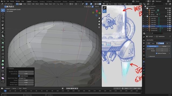Pick the Shear tool

click(3, 78)
